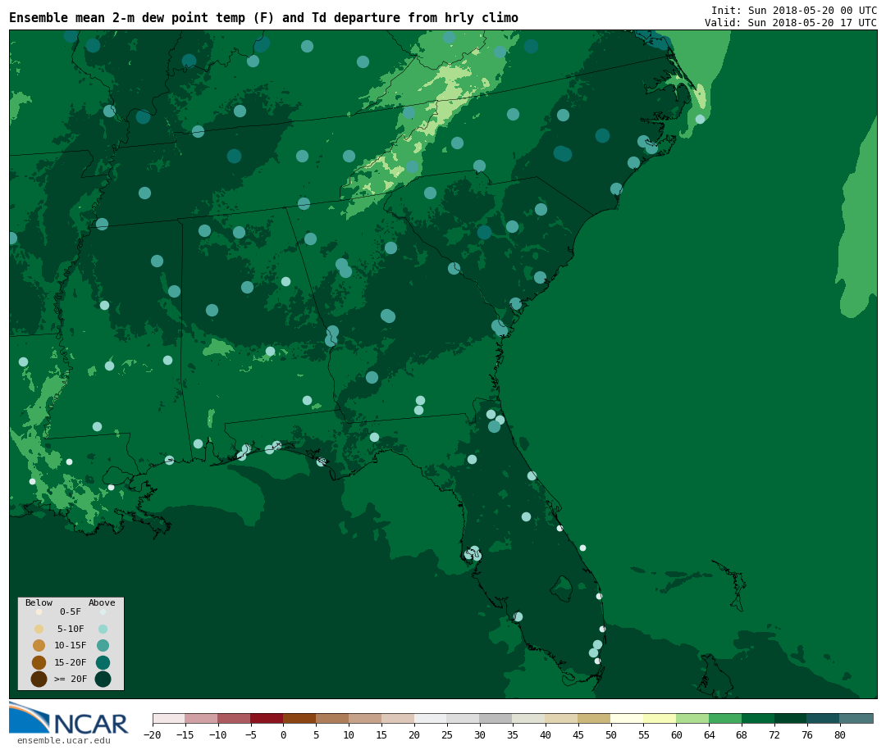Click the brown swatch between color bar 0 and 5
Viewport: 886px width, 750px height.
[x=299, y=718]
